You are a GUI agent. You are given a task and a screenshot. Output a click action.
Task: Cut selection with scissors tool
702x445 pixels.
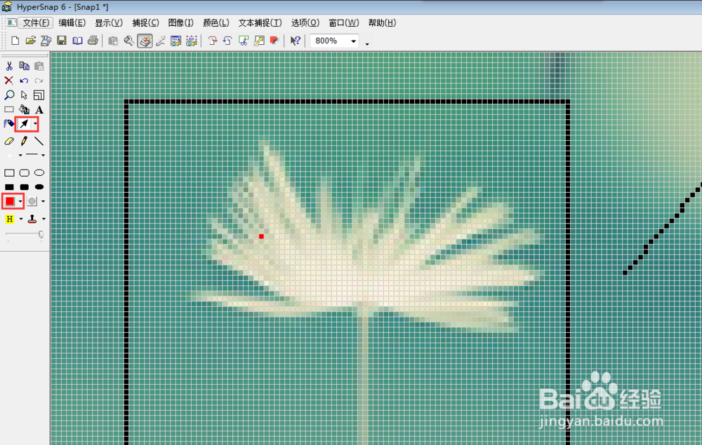(9, 66)
